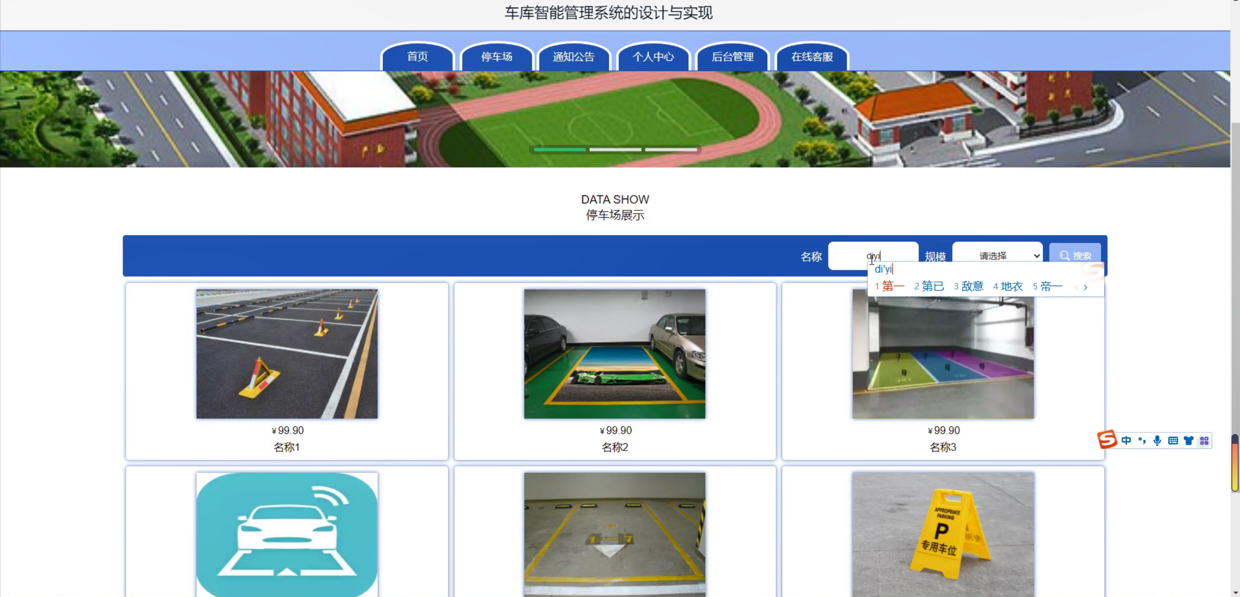Select the second carousel indicator bar
This screenshot has height=597, width=1240.
coord(615,150)
